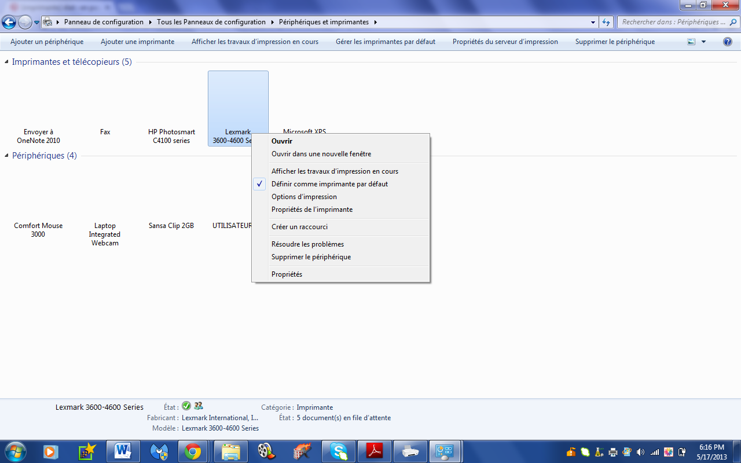
Task: Select Créer un raccourci
Action: click(x=340, y=227)
